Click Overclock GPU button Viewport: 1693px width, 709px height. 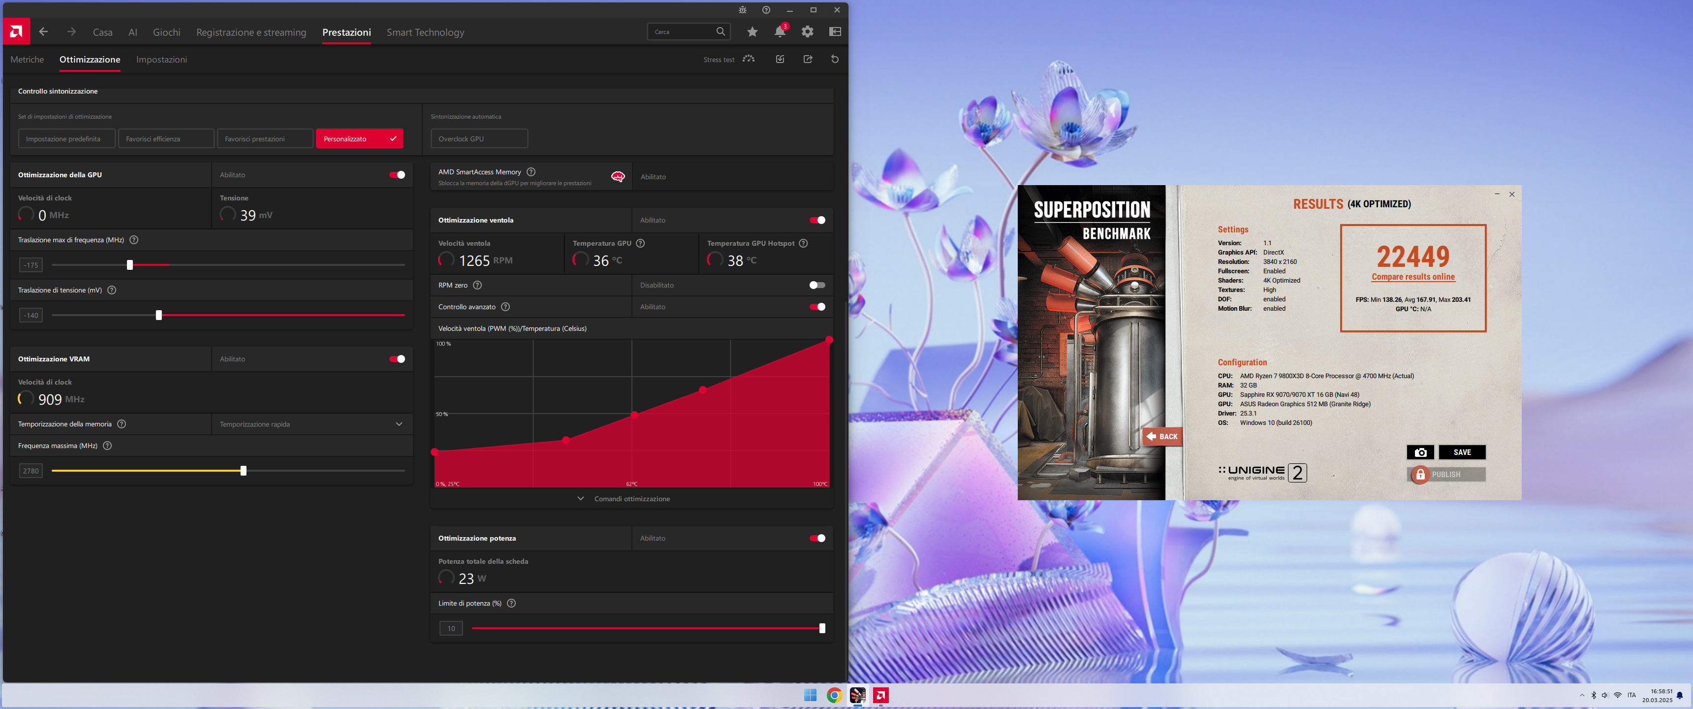(x=479, y=139)
